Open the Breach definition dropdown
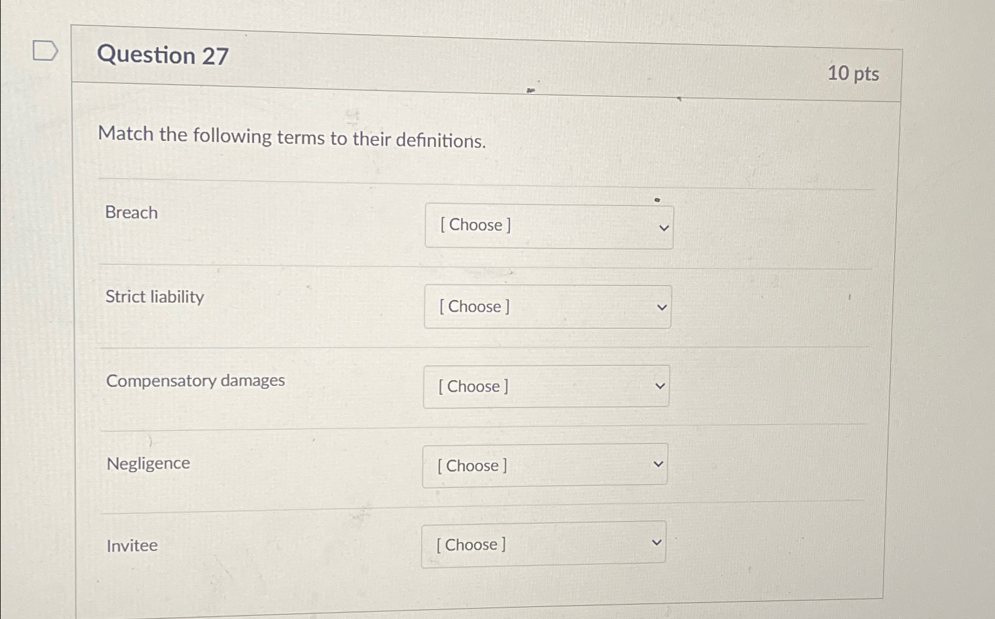 click(x=549, y=226)
